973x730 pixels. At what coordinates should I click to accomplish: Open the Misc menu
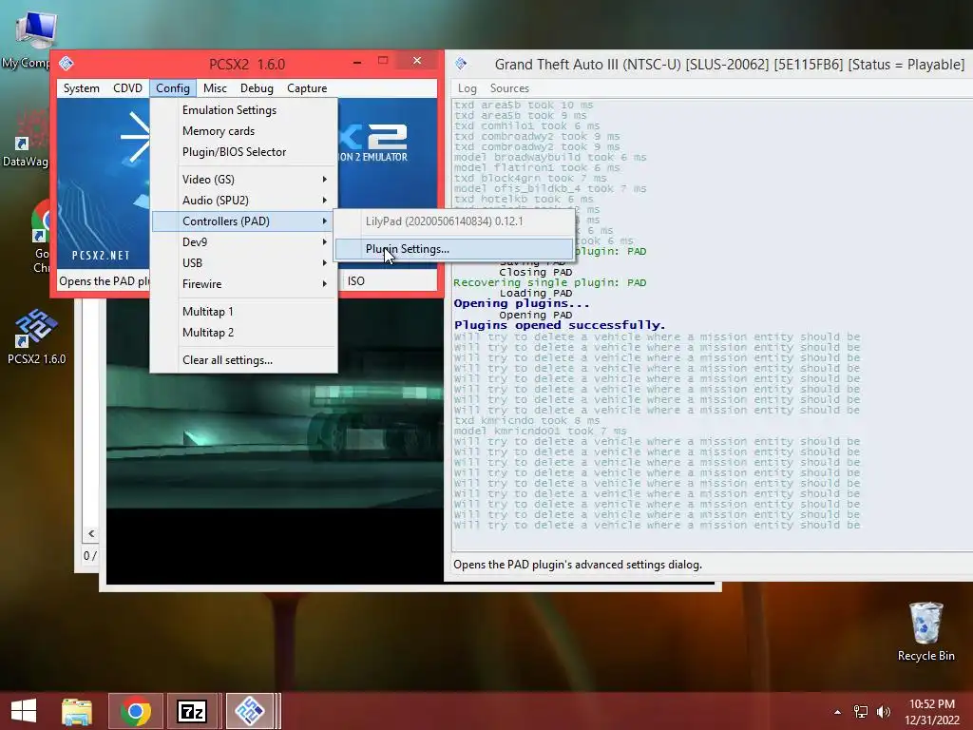(215, 88)
